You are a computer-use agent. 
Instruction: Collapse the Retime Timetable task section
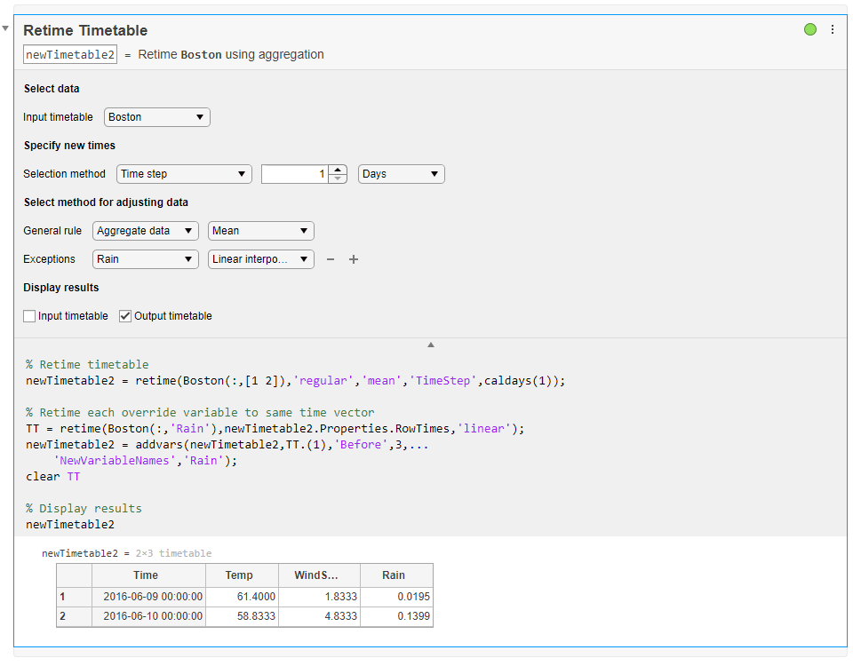(5, 29)
